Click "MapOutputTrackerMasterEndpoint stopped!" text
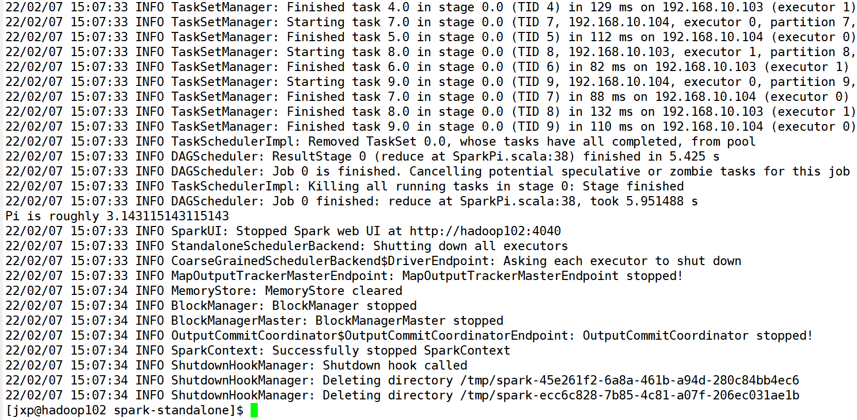 [542, 276]
